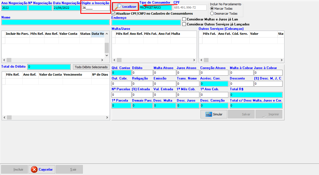Check Considerar Outros Serviços já Lançados
The width and height of the screenshot is (319, 175).
(x=184, y=24)
